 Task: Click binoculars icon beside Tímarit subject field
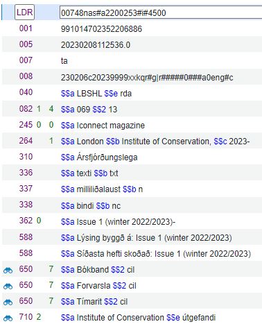tap(8, 302)
